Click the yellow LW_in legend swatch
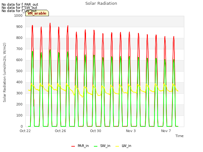This screenshot has width=203, height=152. coord(117,146)
